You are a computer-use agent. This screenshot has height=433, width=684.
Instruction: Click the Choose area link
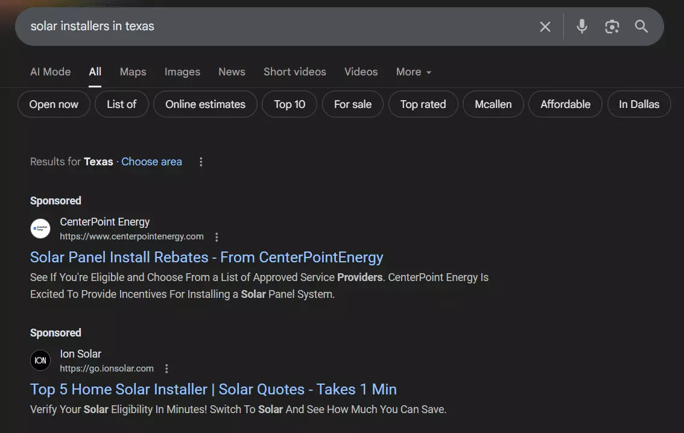pyautogui.click(x=151, y=162)
